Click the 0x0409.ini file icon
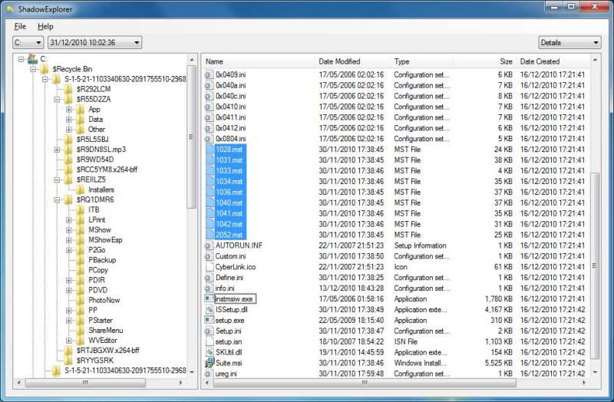The image size is (614, 402). pos(210,74)
